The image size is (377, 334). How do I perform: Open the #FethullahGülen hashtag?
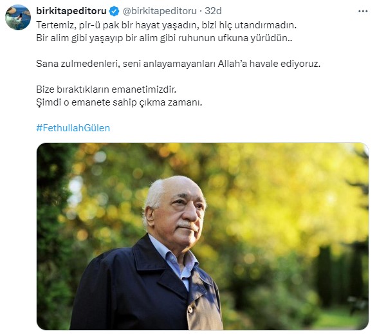[73, 128]
